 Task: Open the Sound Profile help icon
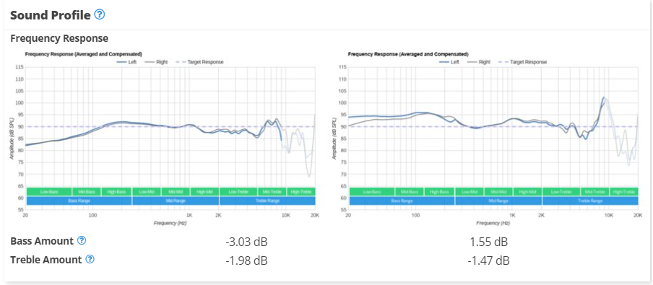(100, 15)
